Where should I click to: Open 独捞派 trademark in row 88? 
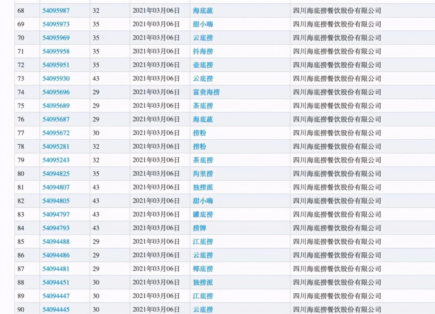pos(203,282)
